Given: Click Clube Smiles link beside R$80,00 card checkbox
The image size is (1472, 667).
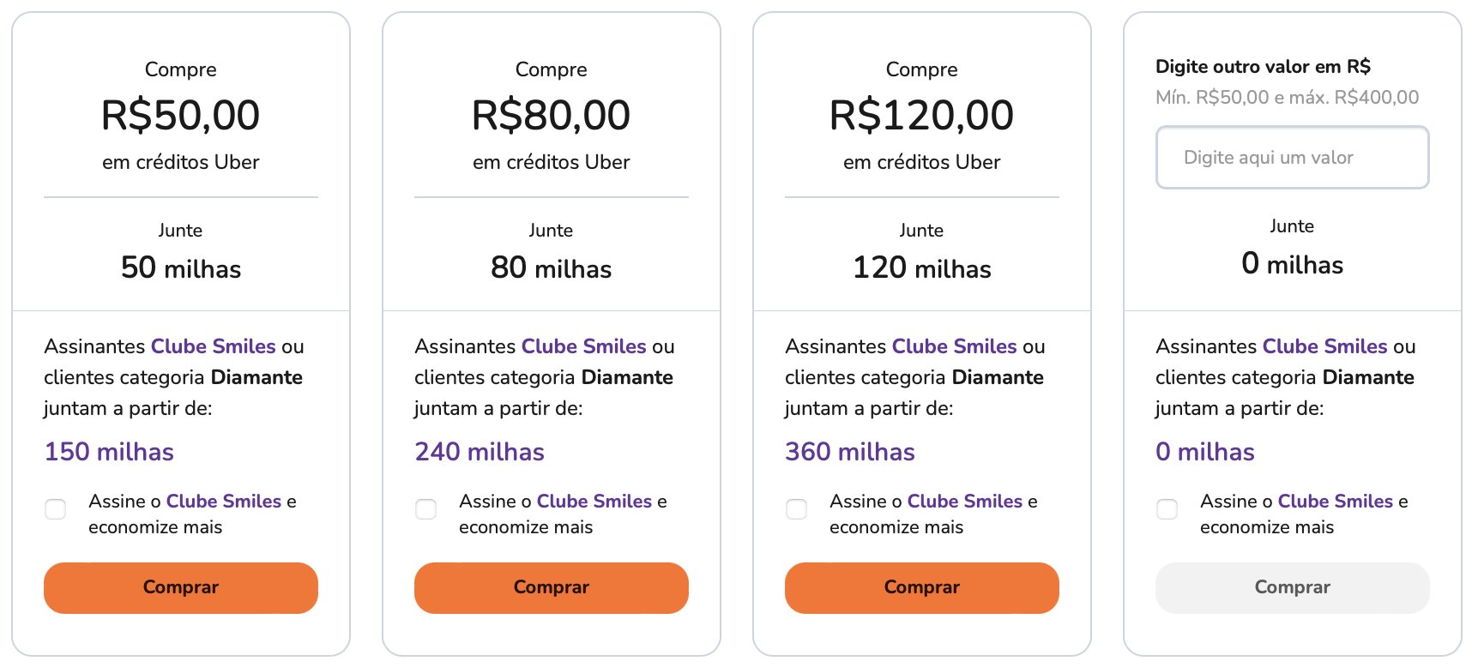Looking at the screenshot, I should point(594,501).
